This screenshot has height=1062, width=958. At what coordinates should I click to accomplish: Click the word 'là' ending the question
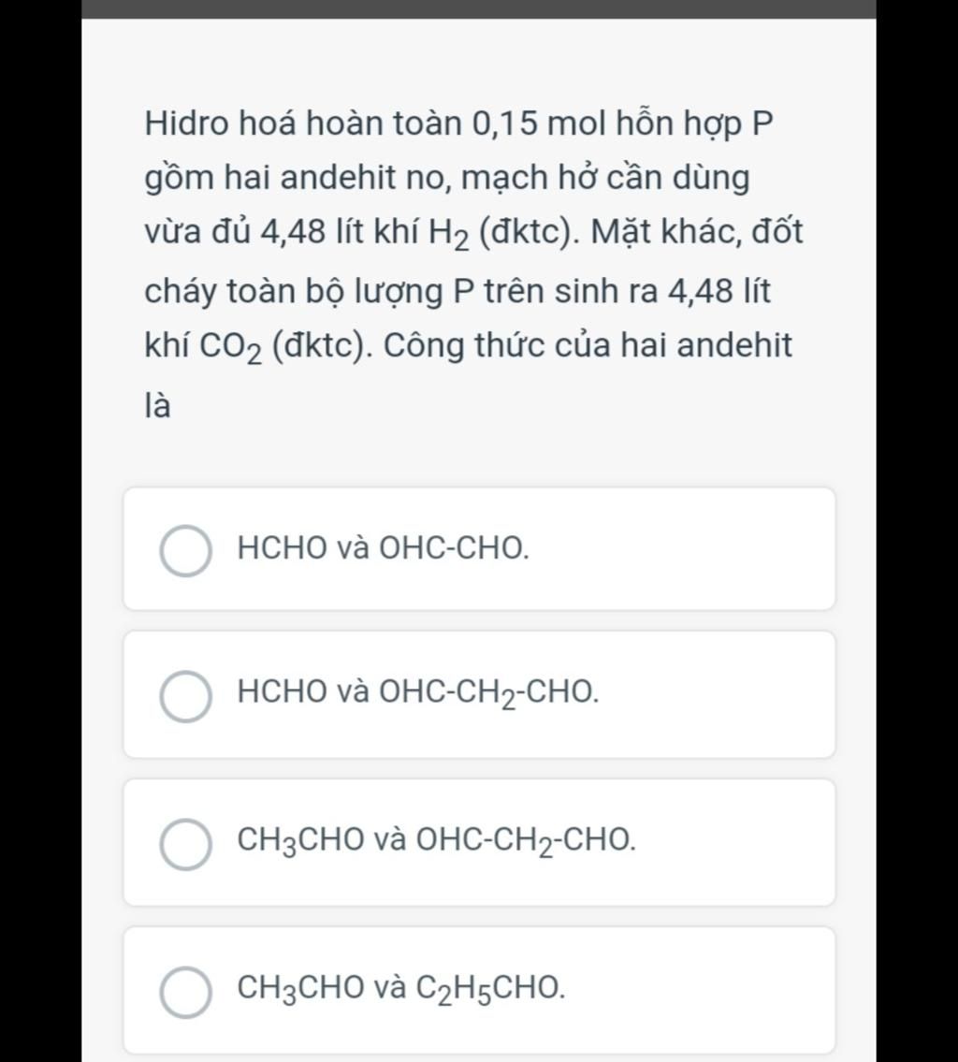[158, 406]
